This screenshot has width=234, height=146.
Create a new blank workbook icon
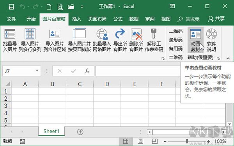coord(49,7)
